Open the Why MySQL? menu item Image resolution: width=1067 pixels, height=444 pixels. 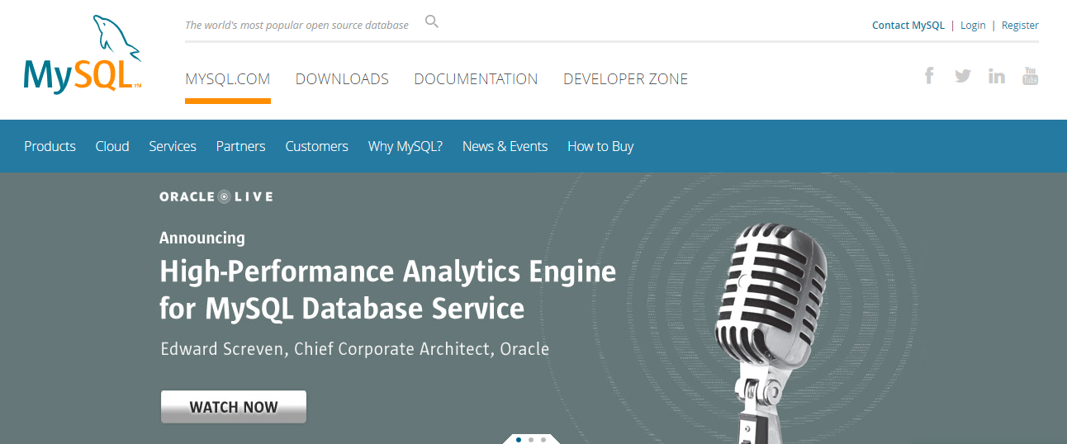click(405, 146)
